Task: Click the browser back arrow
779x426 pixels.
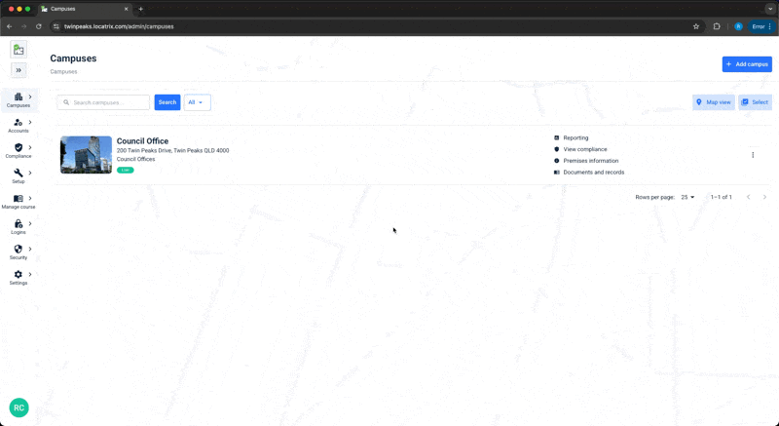Action: click(10, 26)
